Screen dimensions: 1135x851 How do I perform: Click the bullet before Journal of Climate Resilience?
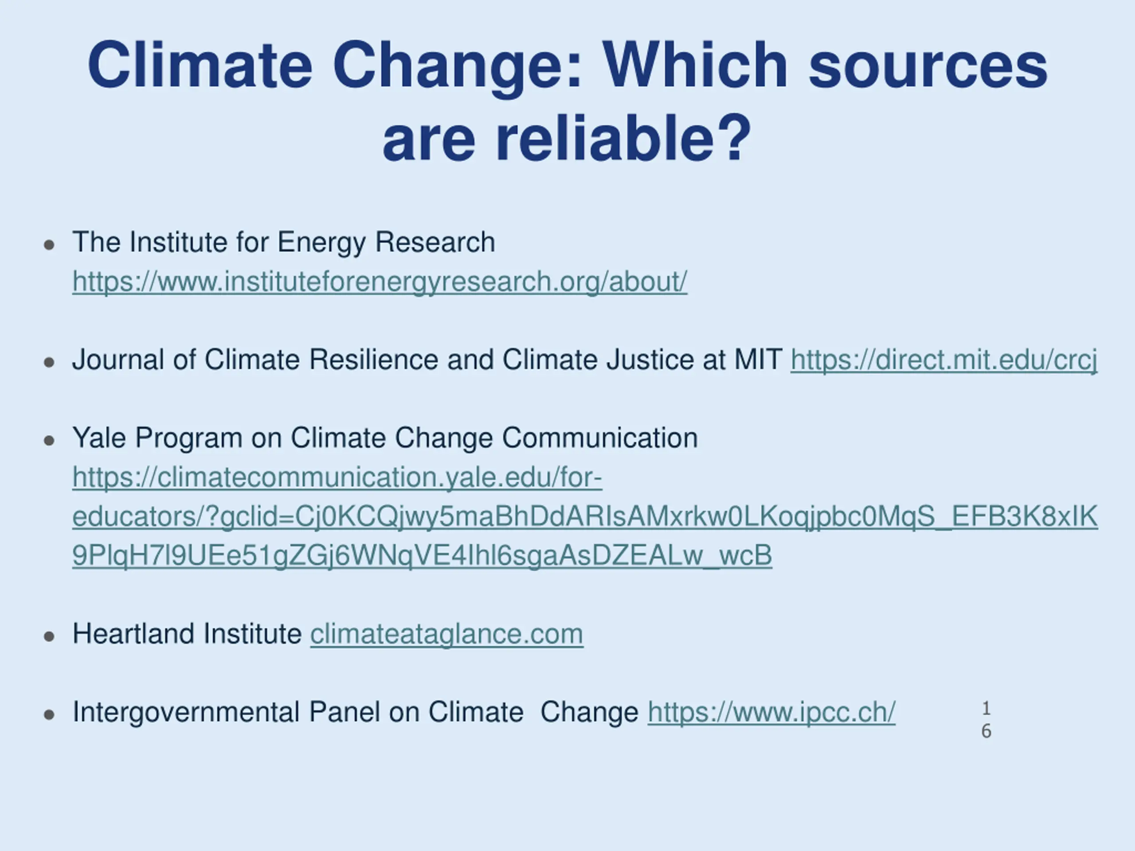point(49,363)
